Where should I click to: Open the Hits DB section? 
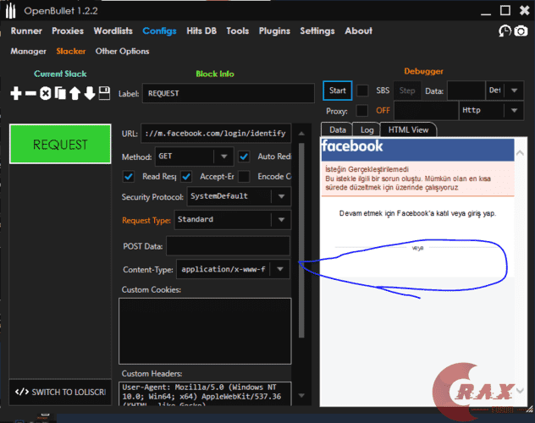point(201,31)
